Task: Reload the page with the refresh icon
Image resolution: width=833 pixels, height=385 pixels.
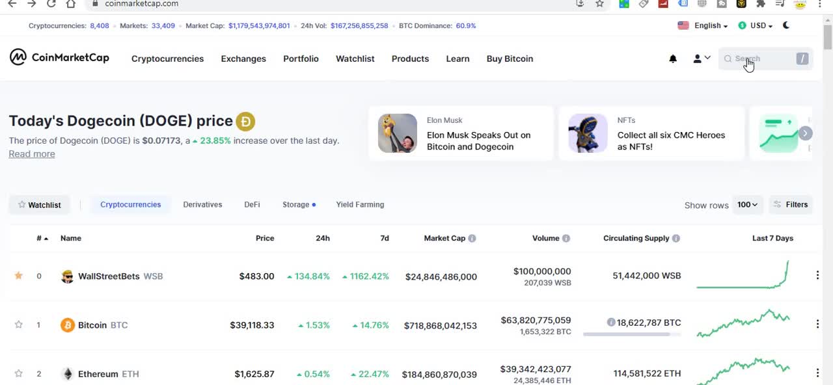Action: tap(51, 4)
